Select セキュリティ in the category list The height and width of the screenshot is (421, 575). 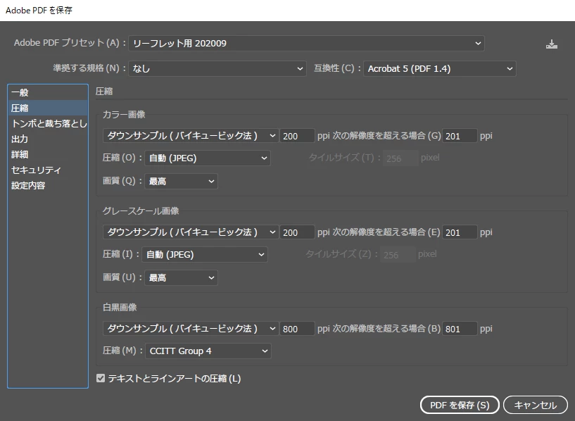point(48,170)
